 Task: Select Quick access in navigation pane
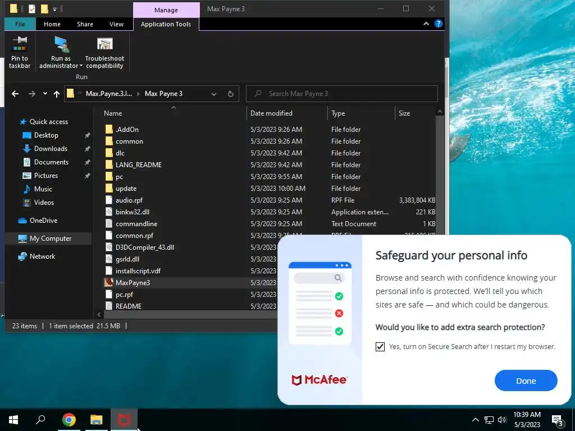pos(48,122)
